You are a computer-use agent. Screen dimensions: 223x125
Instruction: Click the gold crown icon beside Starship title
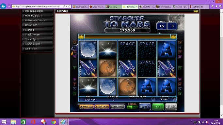pos(196,11)
